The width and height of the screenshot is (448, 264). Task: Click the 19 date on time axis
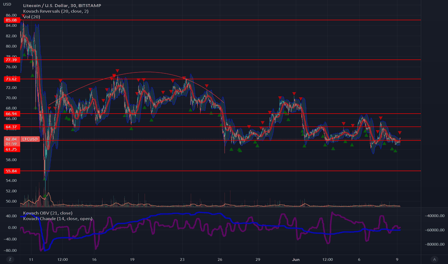(132, 259)
